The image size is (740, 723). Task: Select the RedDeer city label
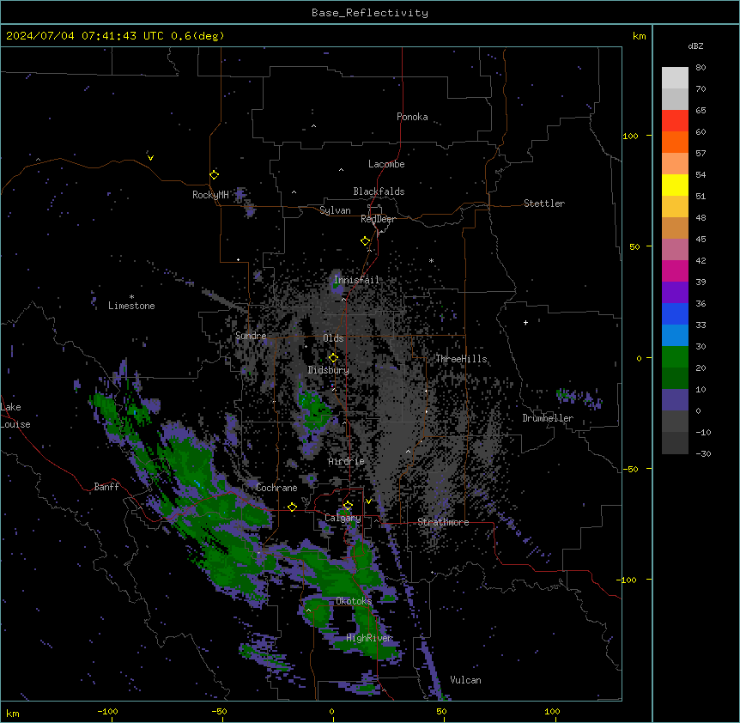pos(378,219)
